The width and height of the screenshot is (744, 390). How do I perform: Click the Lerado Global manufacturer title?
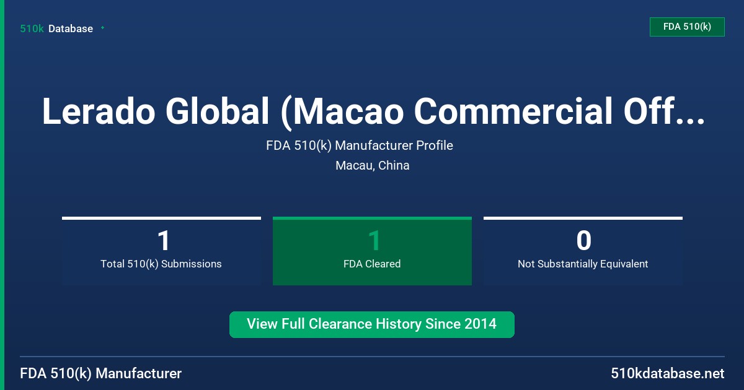[x=373, y=112]
